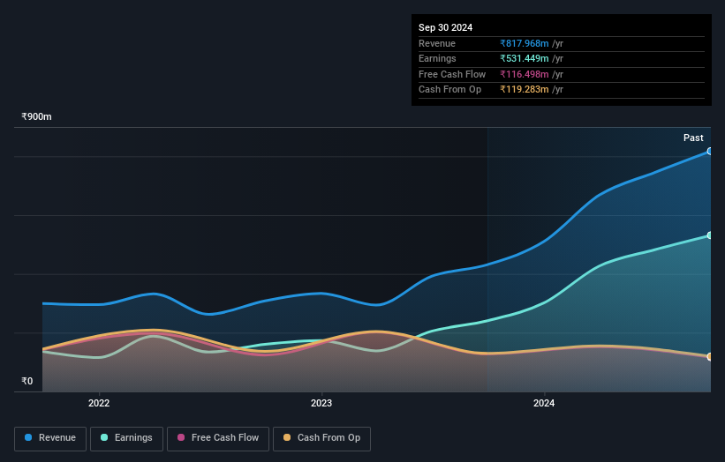
Task: Click the Past label on the chart
Action: 693,138
